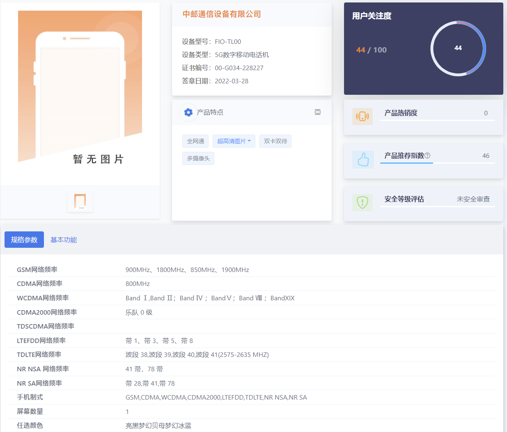This screenshot has height=432, width=507.
Task: Click the 未安全审查 status text
Action: (x=473, y=199)
